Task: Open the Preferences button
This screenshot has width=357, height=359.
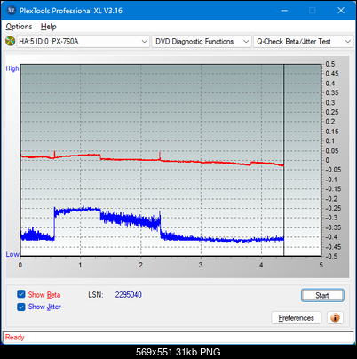Action: tap(296, 318)
